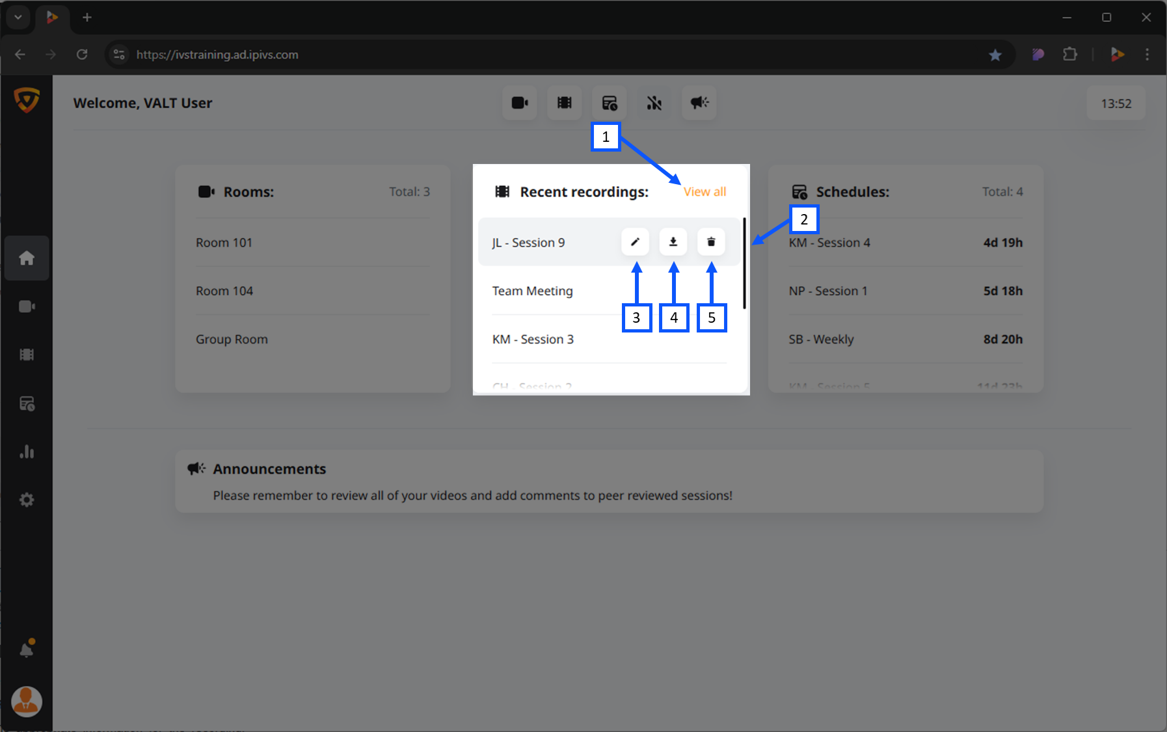Open Reports bar chart in the left sidebar
The height and width of the screenshot is (732, 1167).
pos(27,452)
